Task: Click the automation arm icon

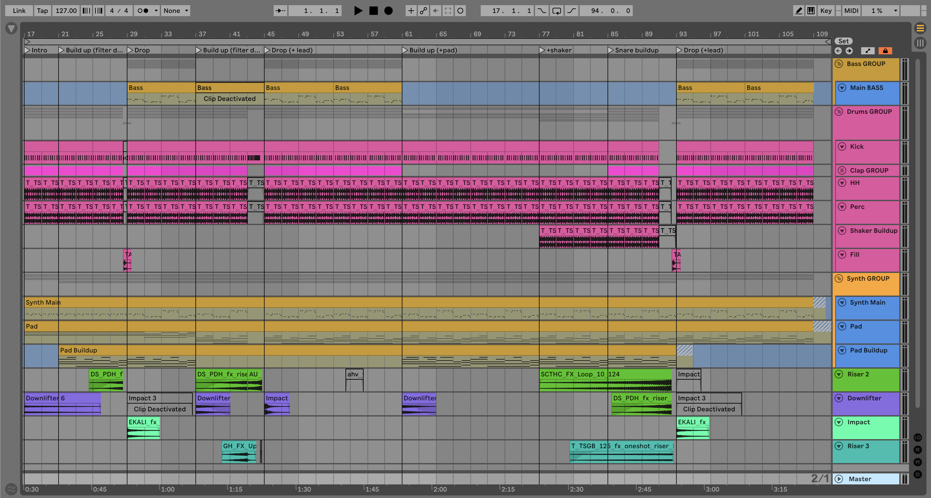Action: (423, 10)
